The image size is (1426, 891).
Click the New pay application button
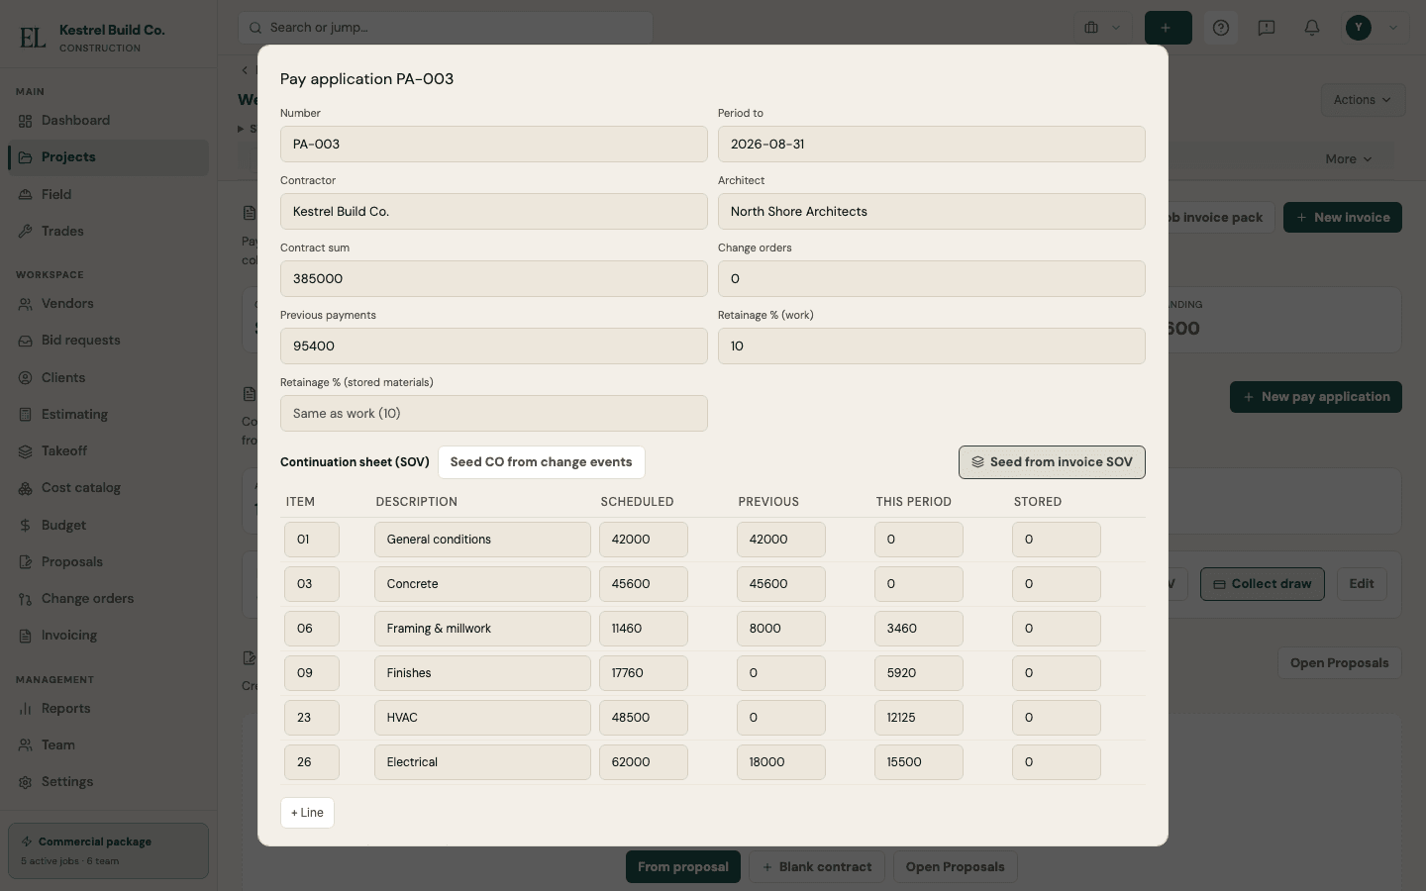coord(1316,397)
